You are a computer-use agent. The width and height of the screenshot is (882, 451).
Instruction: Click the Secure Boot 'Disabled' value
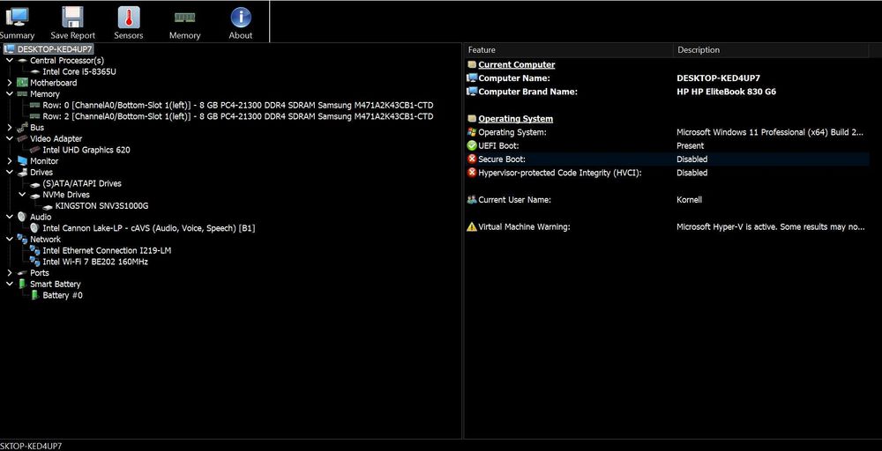coord(691,159)
